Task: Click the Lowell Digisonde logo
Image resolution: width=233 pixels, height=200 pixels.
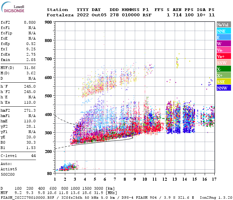Action: pos(13,7)
